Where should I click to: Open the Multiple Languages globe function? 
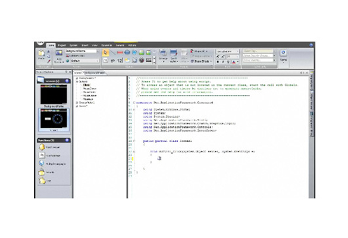[x=42, y=163]
